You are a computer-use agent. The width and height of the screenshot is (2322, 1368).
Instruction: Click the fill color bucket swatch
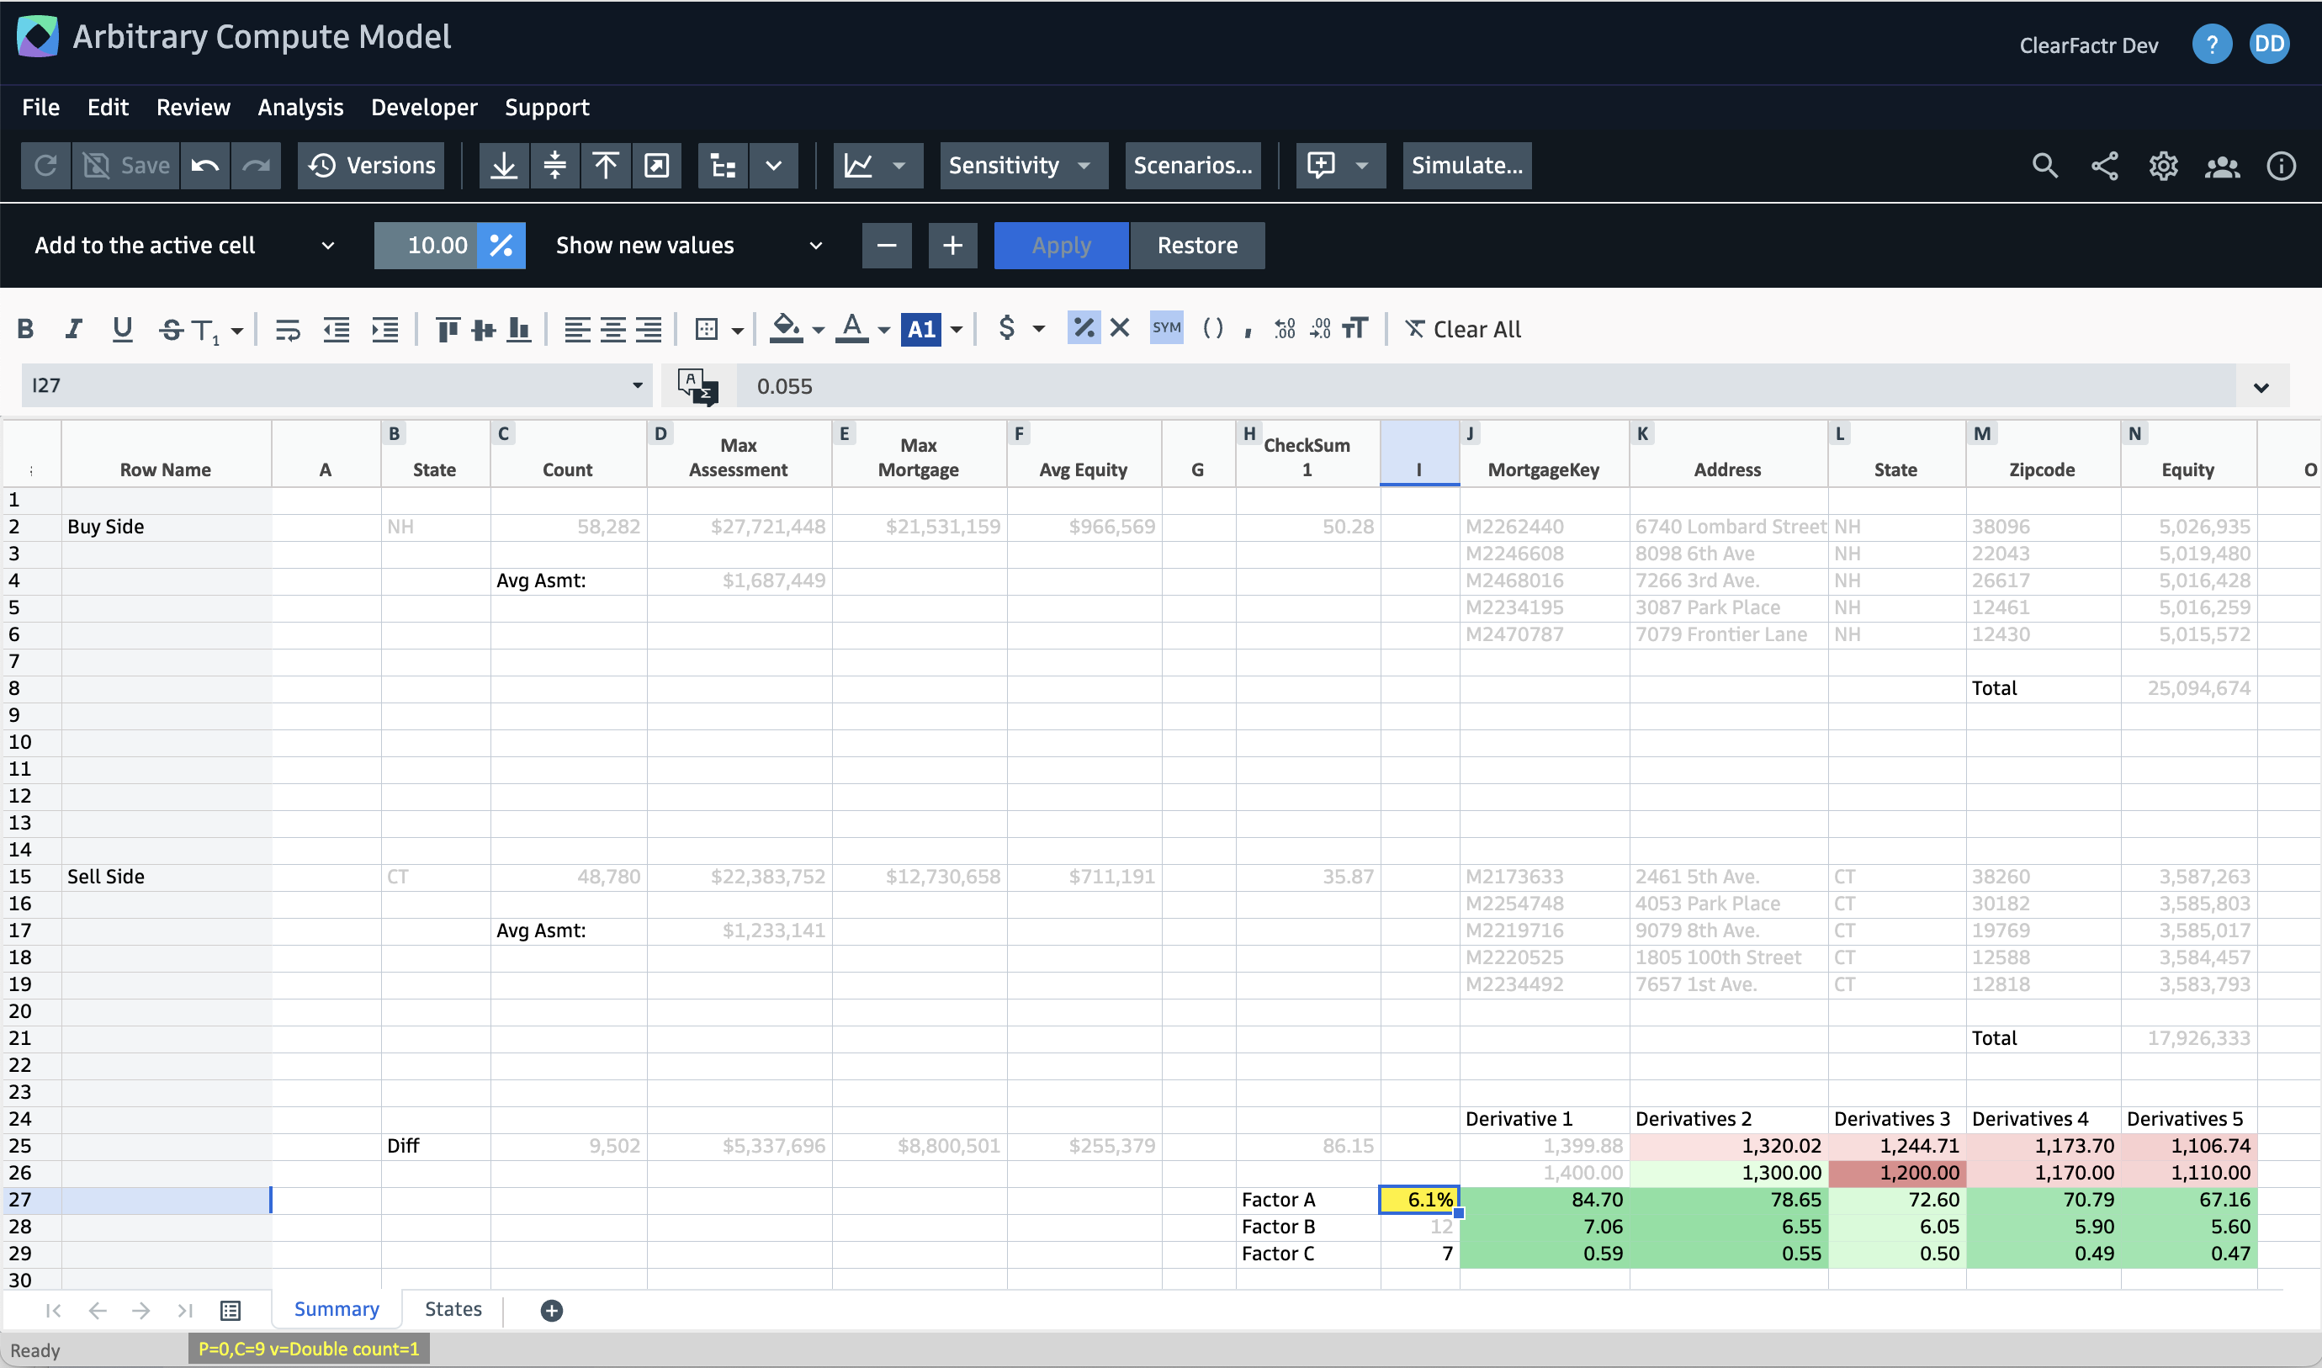786,328
